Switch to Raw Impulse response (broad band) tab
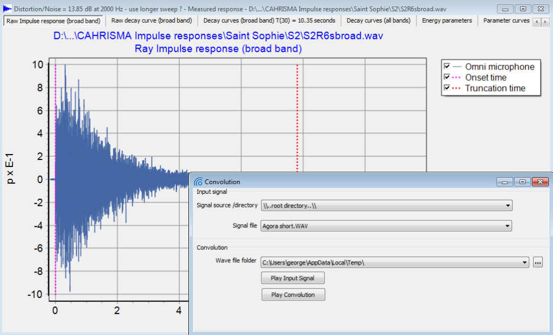This screenshot has height=335, width=553. 53,21
